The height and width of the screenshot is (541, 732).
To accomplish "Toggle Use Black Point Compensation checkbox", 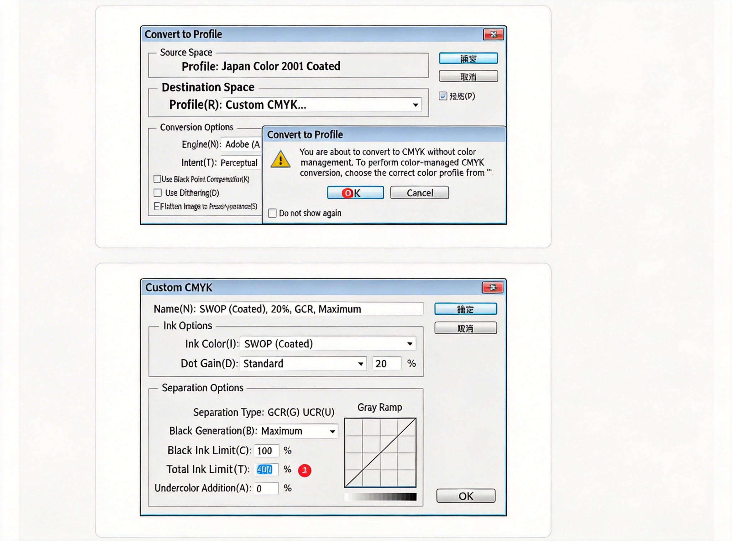I will 157,179.
